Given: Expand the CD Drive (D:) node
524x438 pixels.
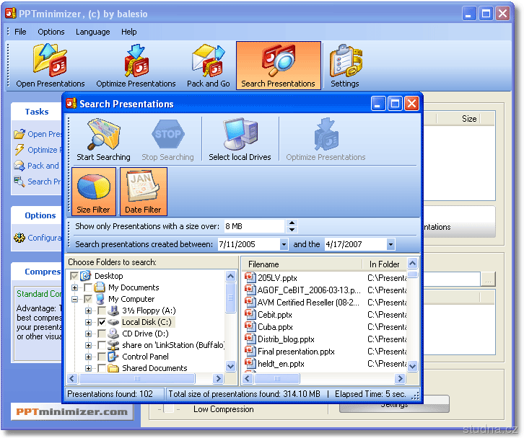Looking at the screenshot, I should pyautogui.click(x=88, y=334).
